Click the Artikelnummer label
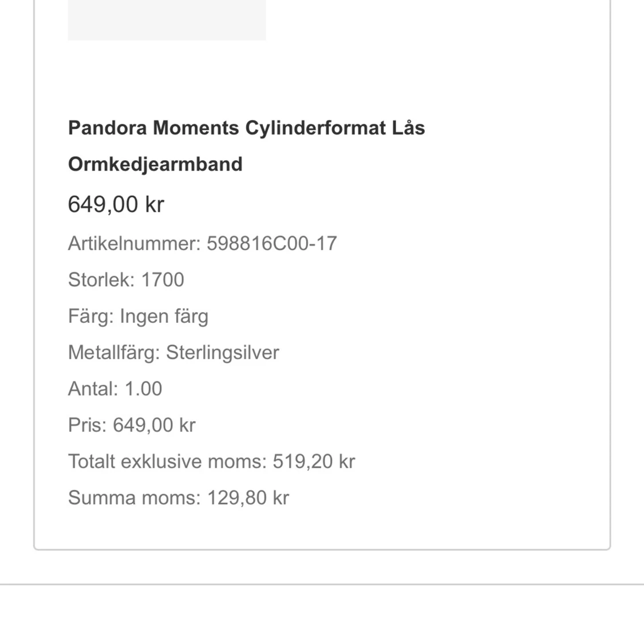The image size is (644, 644). tap(134, 243)
